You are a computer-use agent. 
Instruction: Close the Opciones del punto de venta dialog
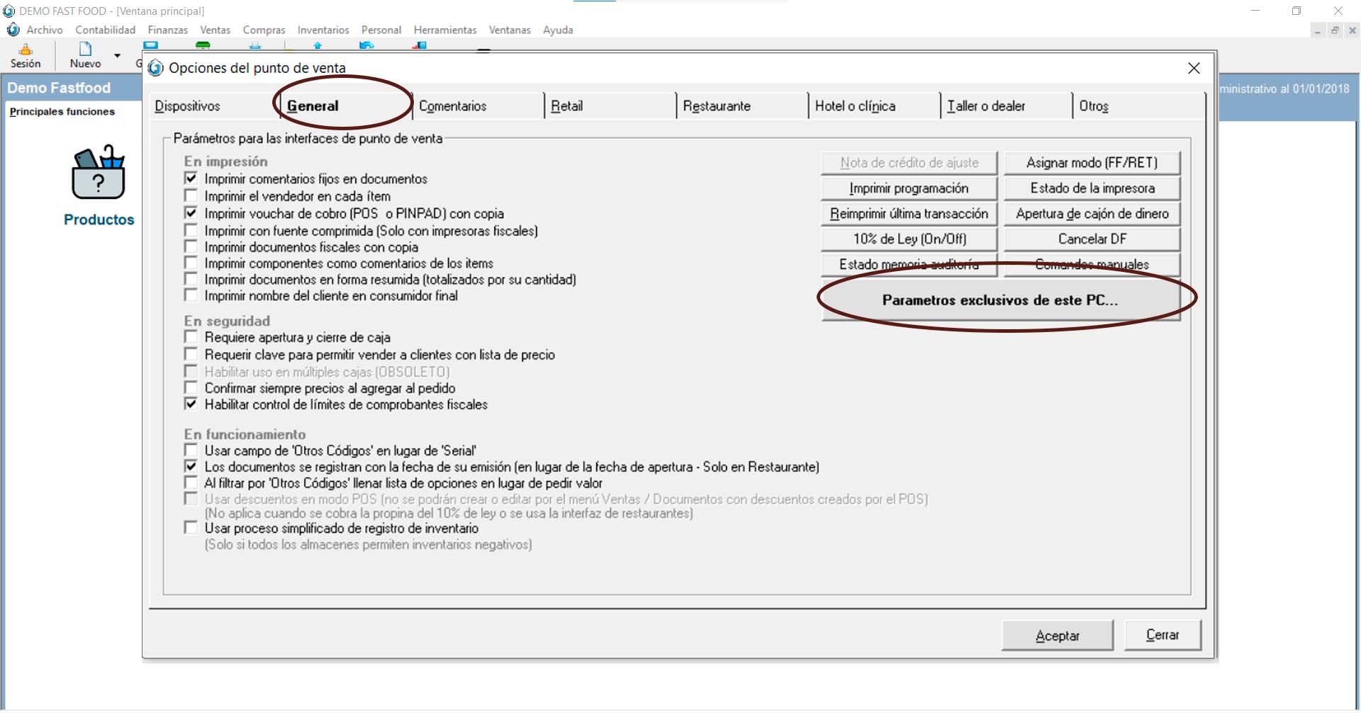click(x=1194, y=68)
